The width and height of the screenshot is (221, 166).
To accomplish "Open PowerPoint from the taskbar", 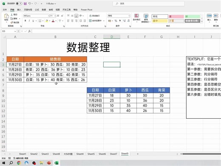I will click(x=49, y=163).
